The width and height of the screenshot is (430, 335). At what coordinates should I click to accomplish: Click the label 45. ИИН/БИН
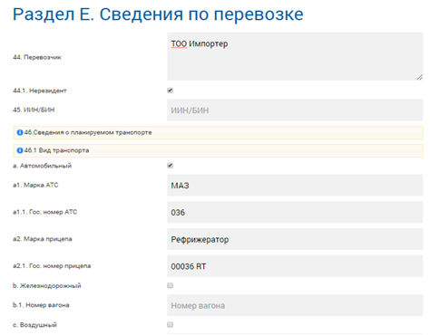[x=34, y=110]
